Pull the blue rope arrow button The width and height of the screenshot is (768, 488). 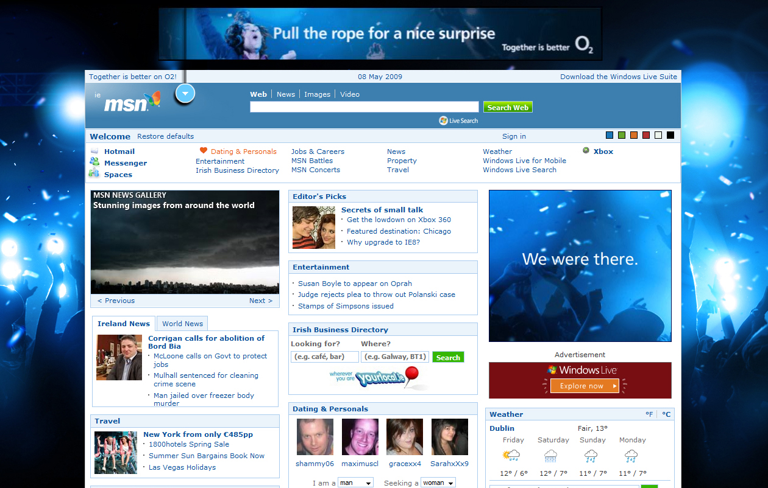pos(185,94)
